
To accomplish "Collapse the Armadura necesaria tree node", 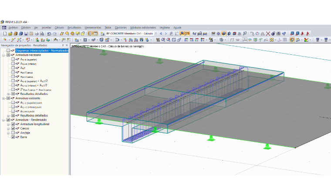I will [3, 55].
